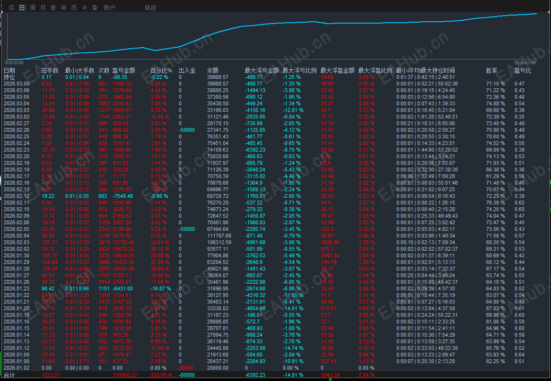Click balance value 111787.68
The width and height of the screenshot is (551, 381).
click(219, 236)
